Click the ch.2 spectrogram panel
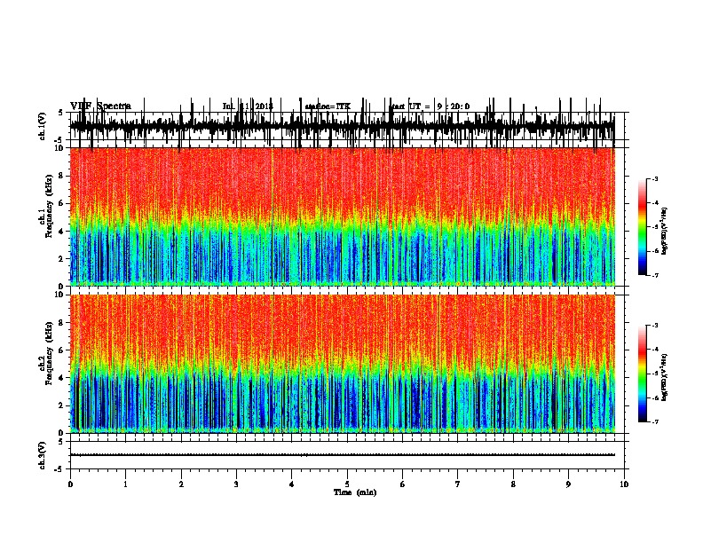The width and height of the screenshot is (703, 543). (x=343, y=364)
